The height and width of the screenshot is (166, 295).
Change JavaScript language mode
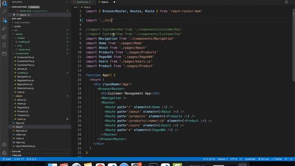250,159
